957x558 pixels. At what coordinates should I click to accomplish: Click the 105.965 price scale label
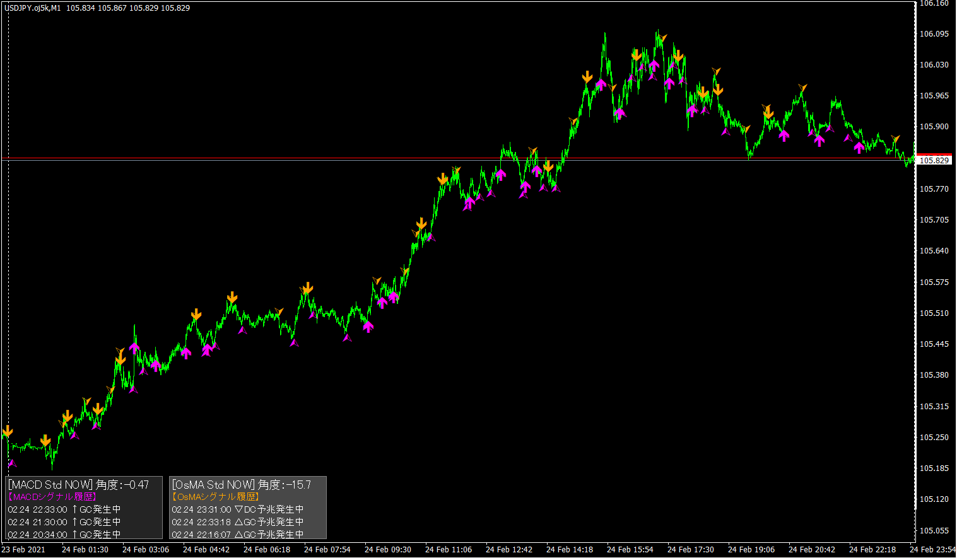tap(934, 96)
